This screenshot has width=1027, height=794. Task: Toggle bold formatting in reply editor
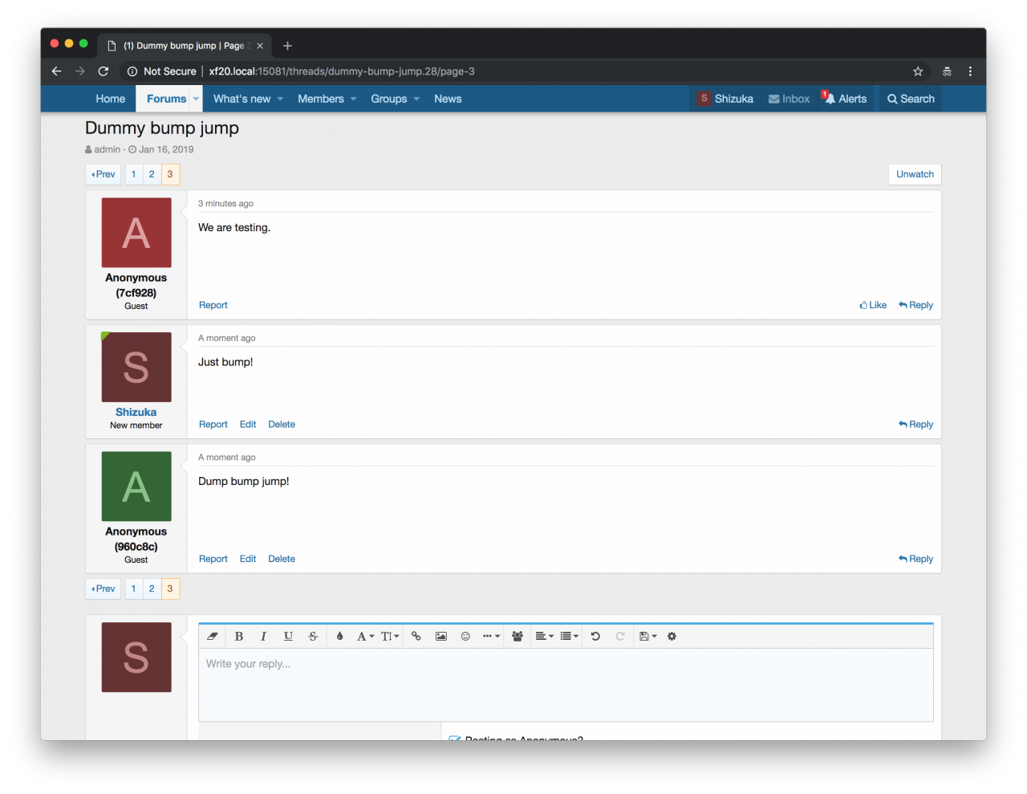point(238,637)
